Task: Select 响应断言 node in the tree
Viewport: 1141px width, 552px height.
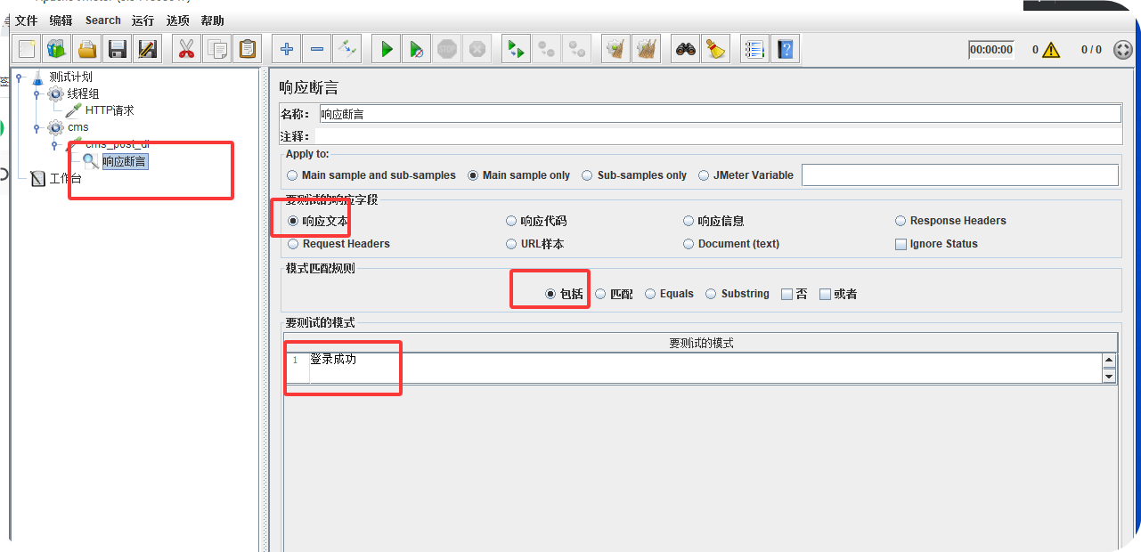Action: tap(125, 161)
